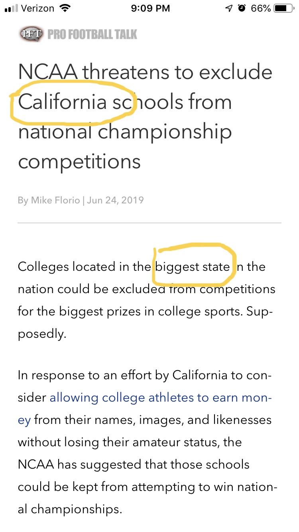This screenshot has width=299, height=532.
Task: Click the circled phrase 'biggest state'
Action: pos(193,267)
